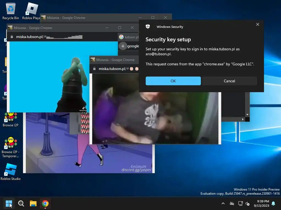The width and height of the screenshot is (281, 210).
Task: Click the cyan background dancing video
Action: coord(49,77)
